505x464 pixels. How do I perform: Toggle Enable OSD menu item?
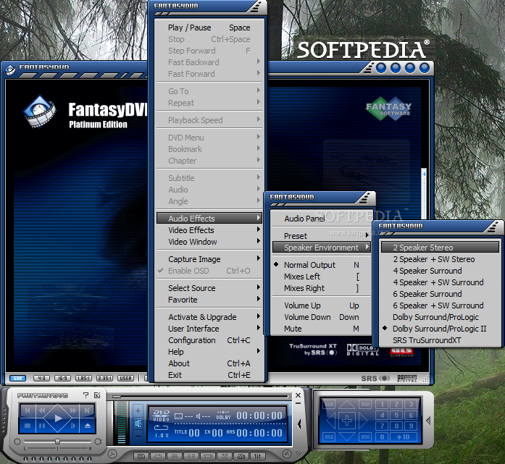pyautogui.click(x=209, y=271)
